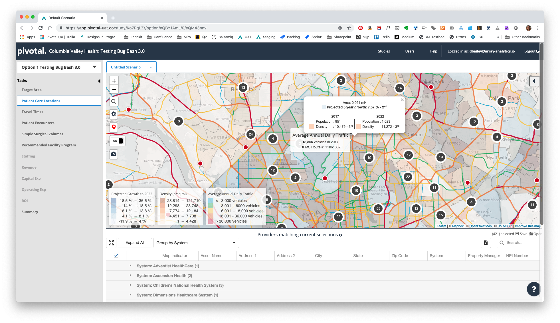560x323 pixels.
Task: Click the 23,814 – 121,710 density swatch
Action: coord(162,201)
